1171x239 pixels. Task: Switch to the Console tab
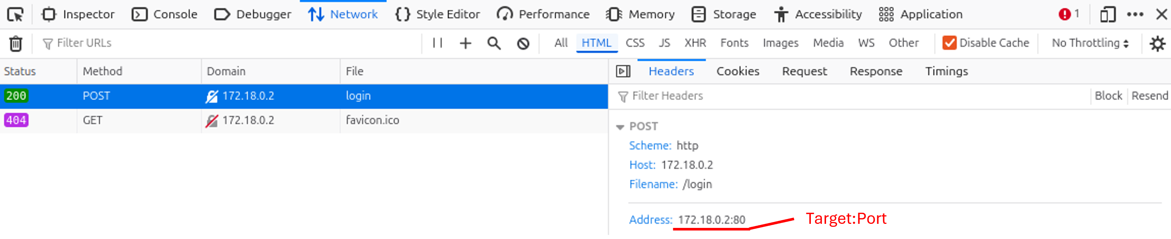[165, 14]
